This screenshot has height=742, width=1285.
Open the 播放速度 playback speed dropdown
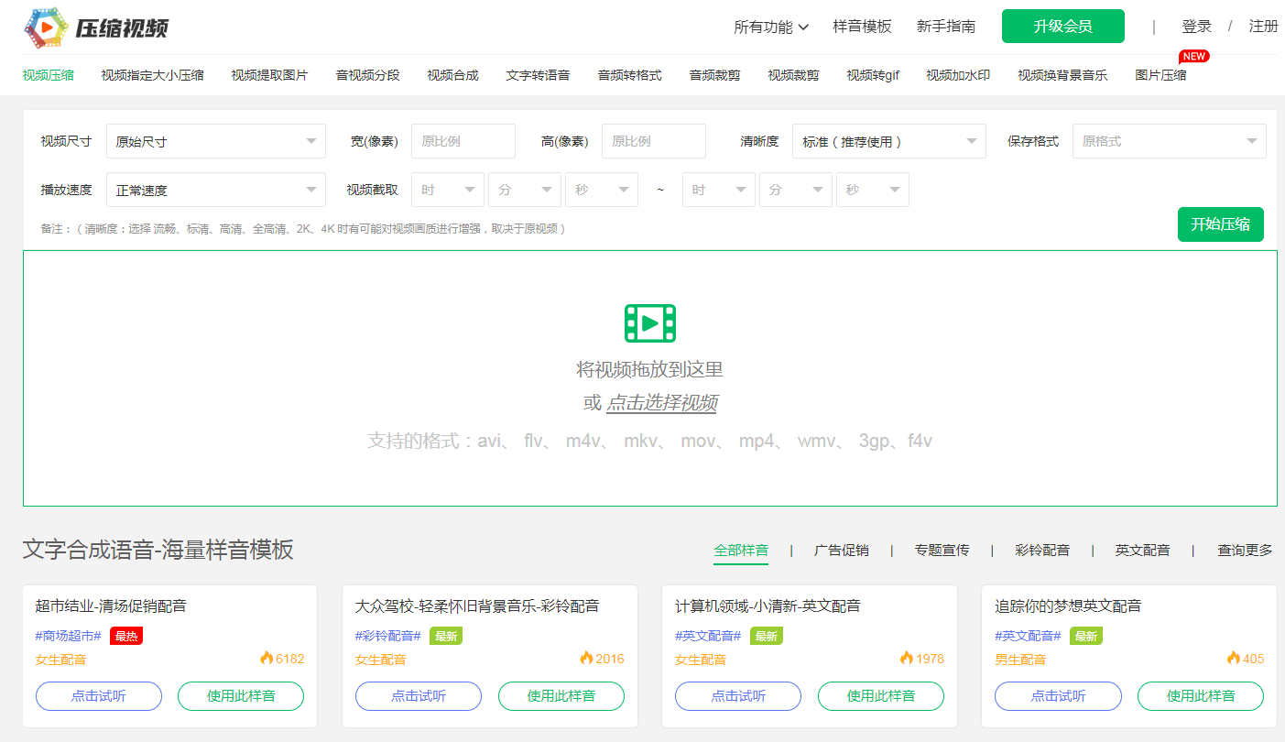tap(215, 190)
